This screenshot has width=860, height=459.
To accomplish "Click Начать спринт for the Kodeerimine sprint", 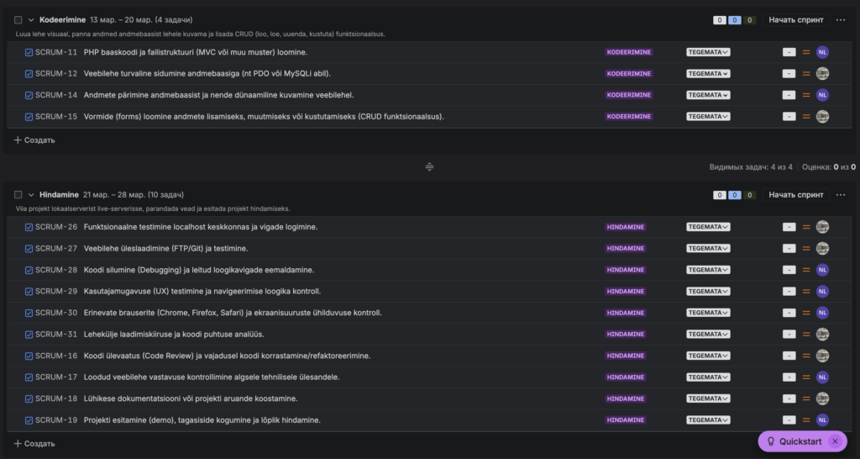I will (796, 19).
